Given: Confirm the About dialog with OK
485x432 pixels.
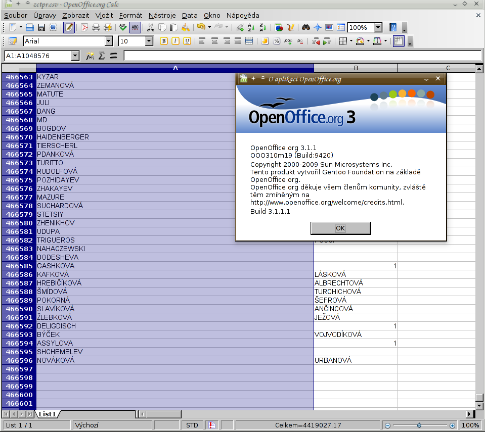Looking at the screenshot, I should point(340,228).
